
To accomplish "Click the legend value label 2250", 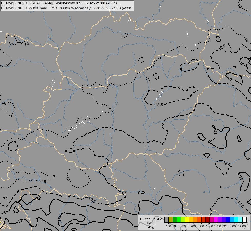I will point(226,226).
